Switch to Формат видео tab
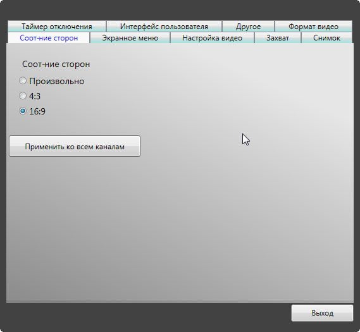360x332 pixels. pyautogui.click(x=313, y=27)
